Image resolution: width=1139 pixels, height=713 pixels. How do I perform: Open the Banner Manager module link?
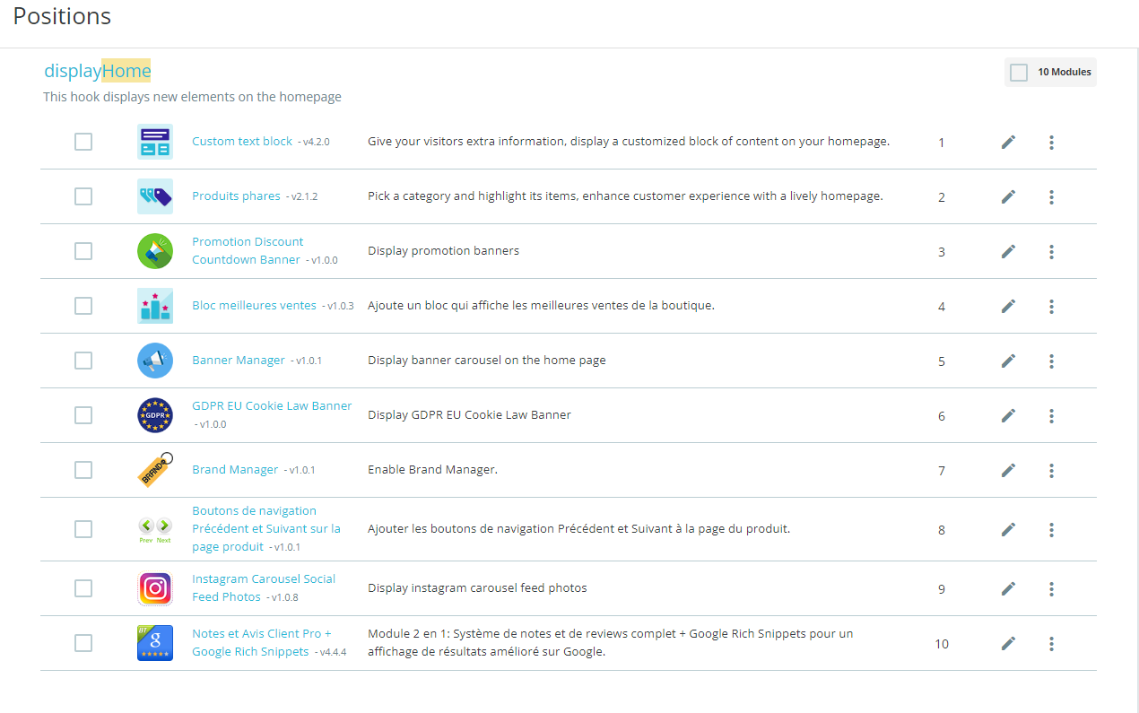pos(239,360)
